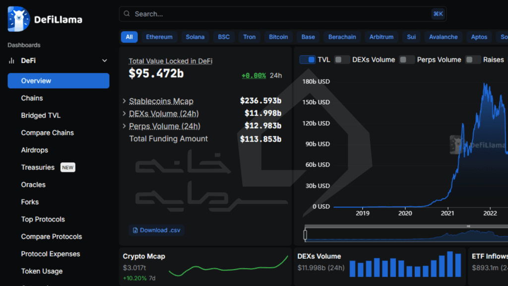508x286 pixels.
Task: Click the chart range slider left handle
Action: click(x=305, y=235)
